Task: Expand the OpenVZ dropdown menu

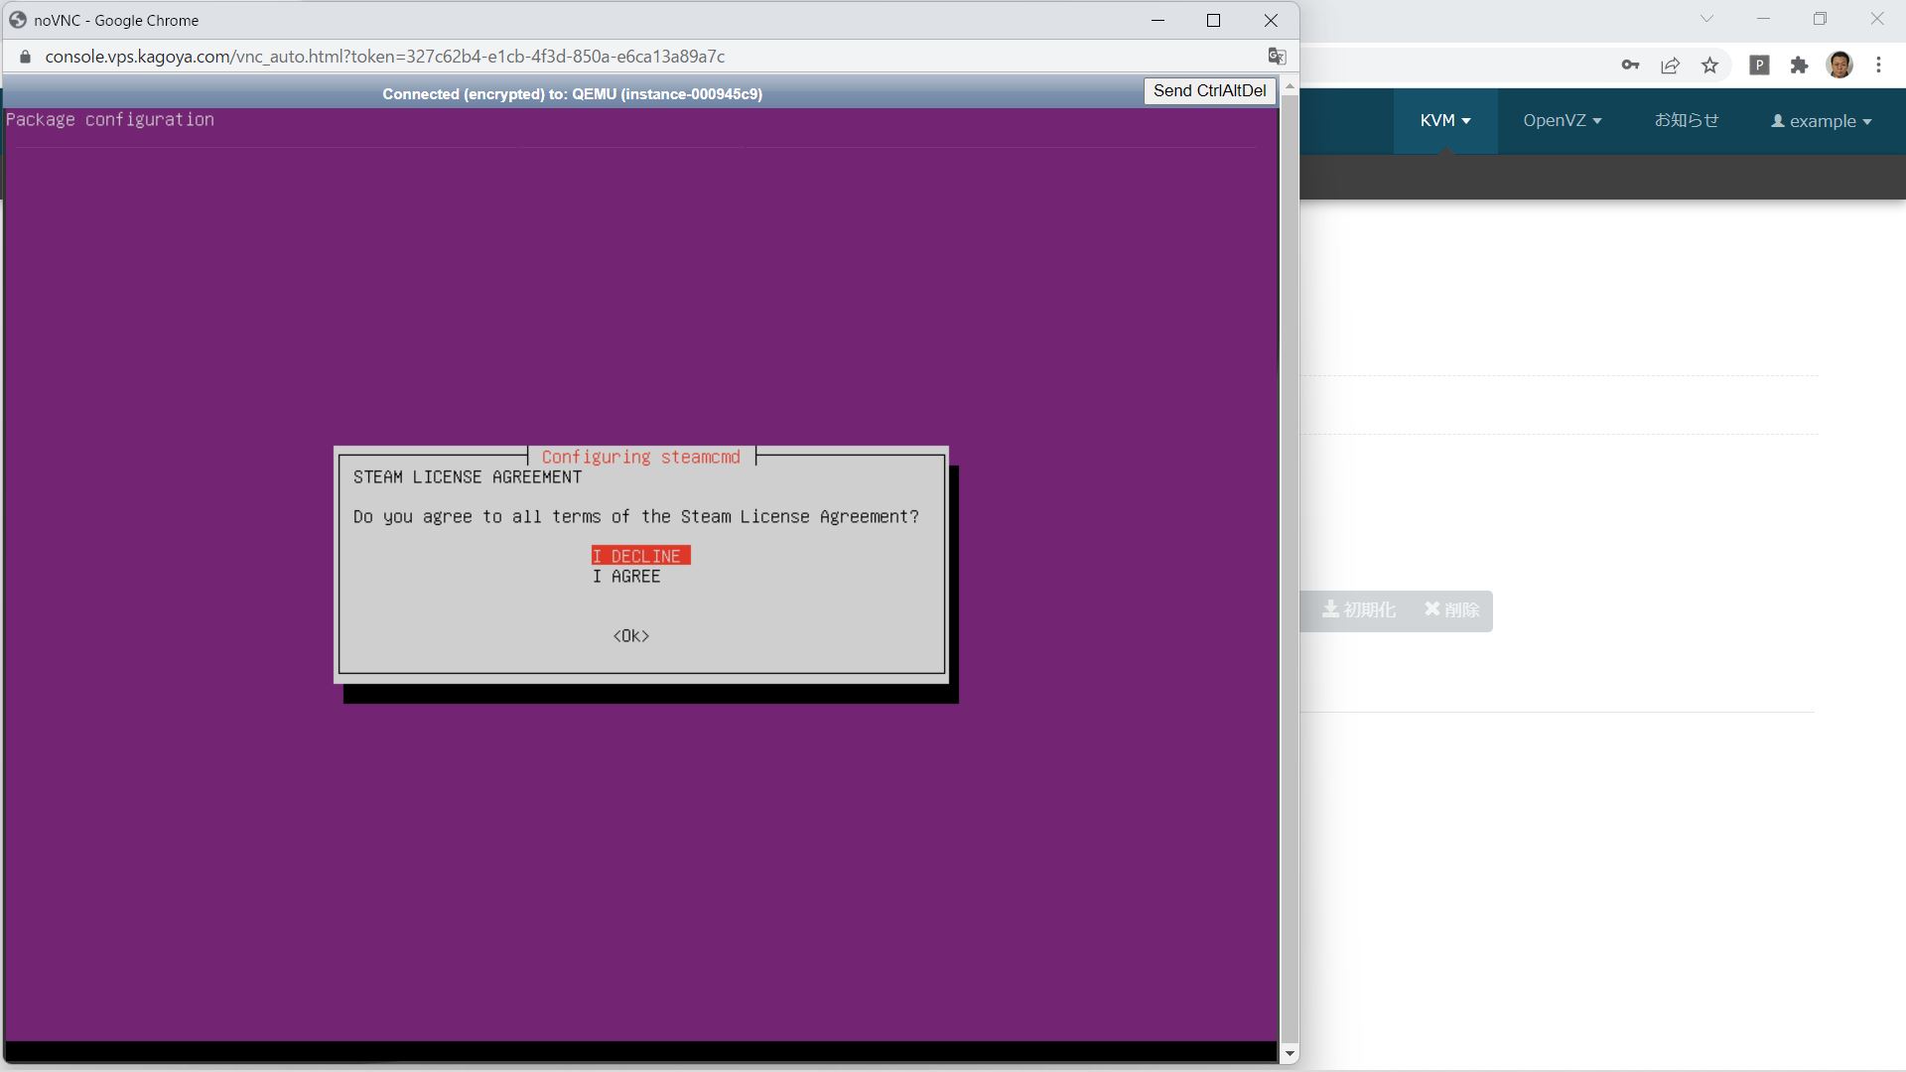Action: click(1562, 121)
